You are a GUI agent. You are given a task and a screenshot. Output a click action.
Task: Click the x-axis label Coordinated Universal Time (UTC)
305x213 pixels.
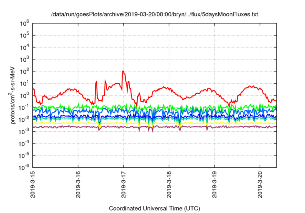point(154,209)
